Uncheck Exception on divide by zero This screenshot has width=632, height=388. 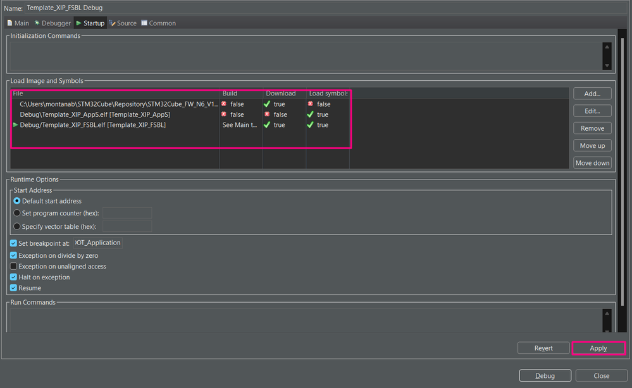13,255
